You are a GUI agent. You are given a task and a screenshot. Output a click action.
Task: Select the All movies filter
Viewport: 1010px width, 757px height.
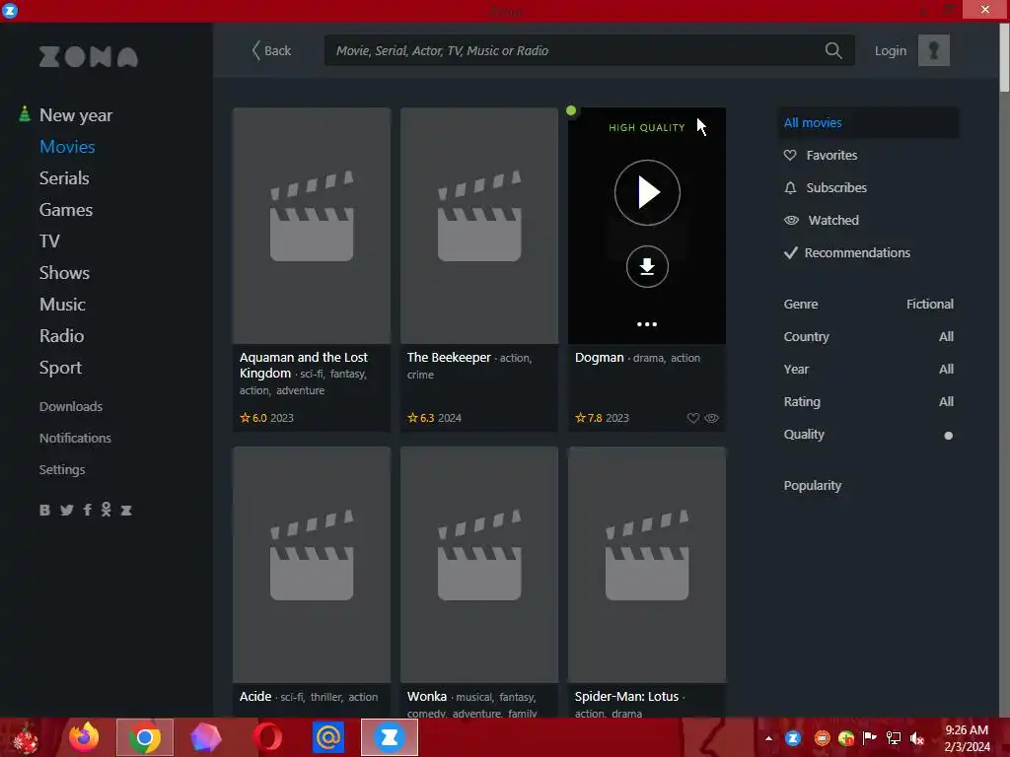pos(868,122)
